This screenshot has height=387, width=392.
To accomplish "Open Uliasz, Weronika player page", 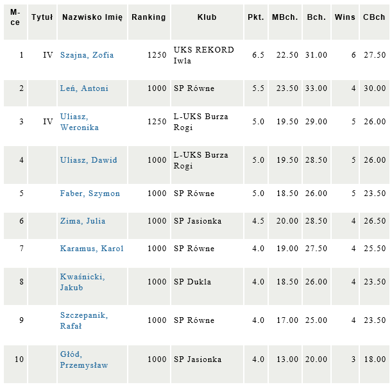I will tap(80, 122).
